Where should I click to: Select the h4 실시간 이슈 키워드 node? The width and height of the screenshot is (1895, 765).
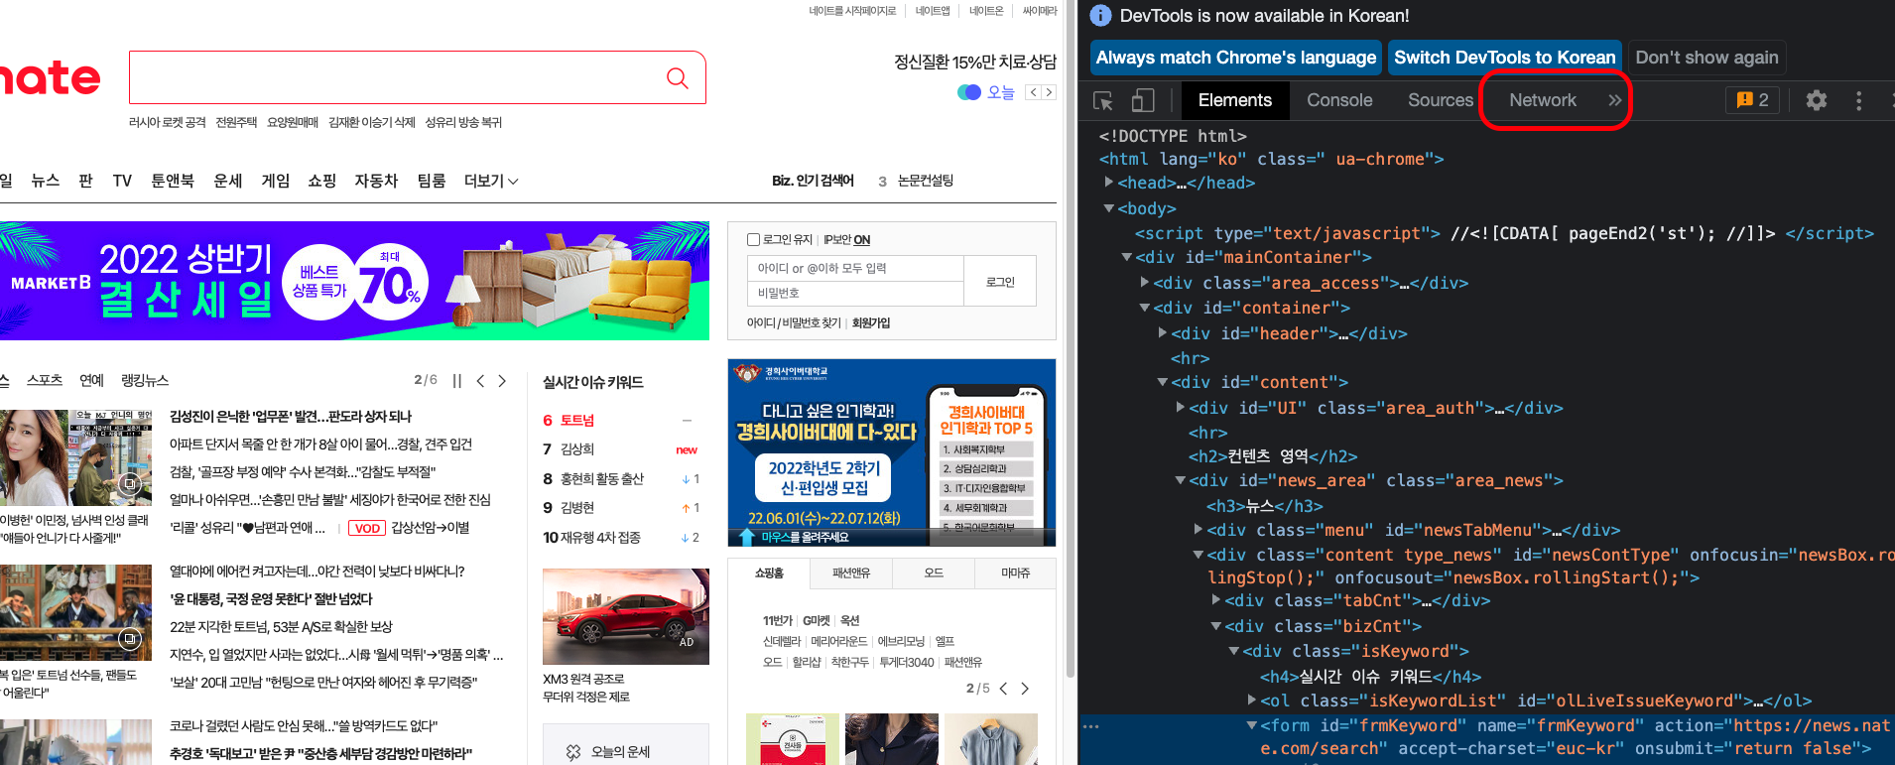coord(1370,677)
